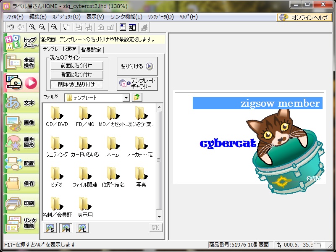Click the folder list scrollbar down arrow
336x252 pixels.
pyautogui.click(x=159, y=217)
